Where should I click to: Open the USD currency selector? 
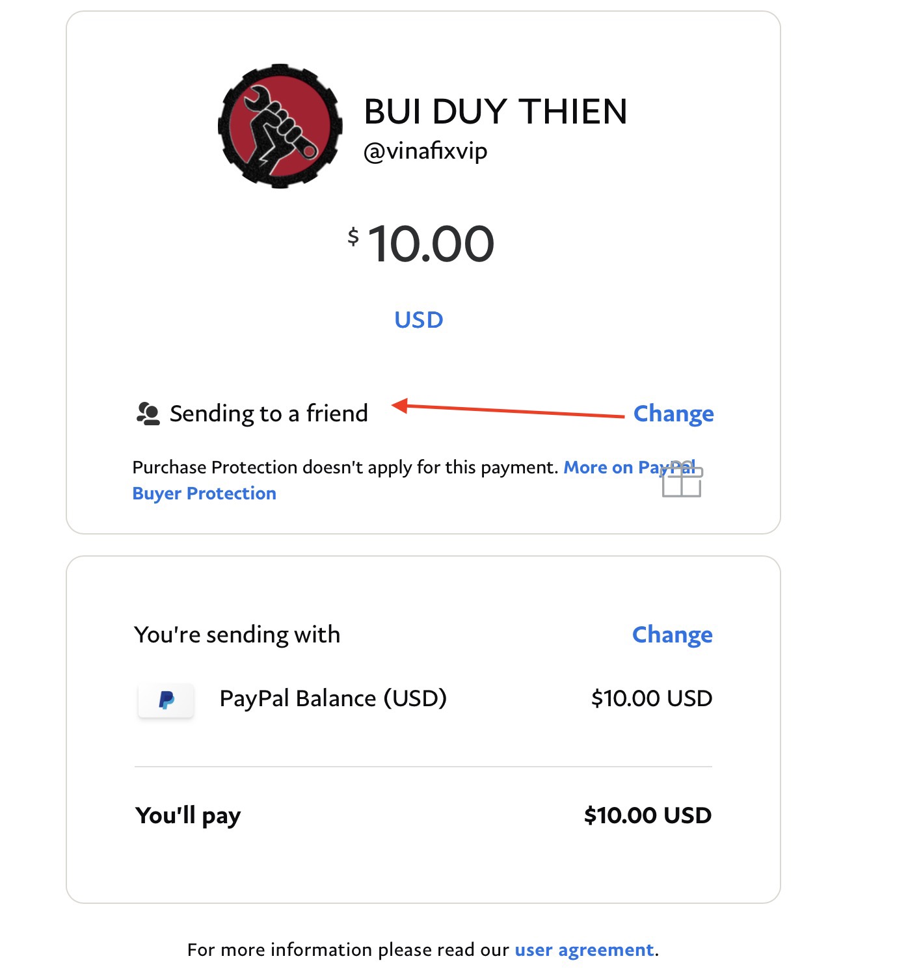pos(419,320)
